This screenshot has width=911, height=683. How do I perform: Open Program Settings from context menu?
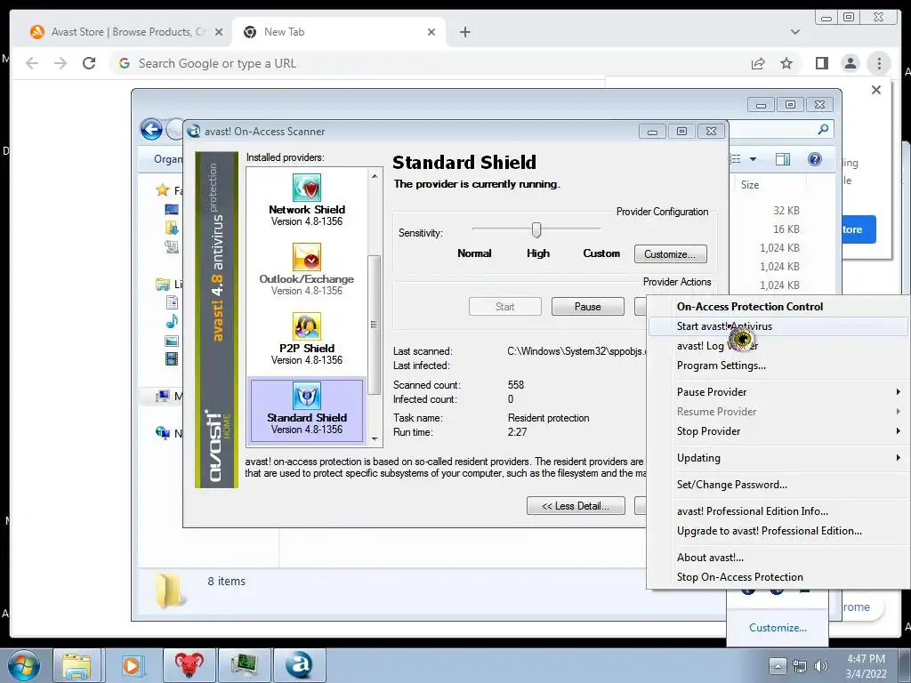[778, 366]
